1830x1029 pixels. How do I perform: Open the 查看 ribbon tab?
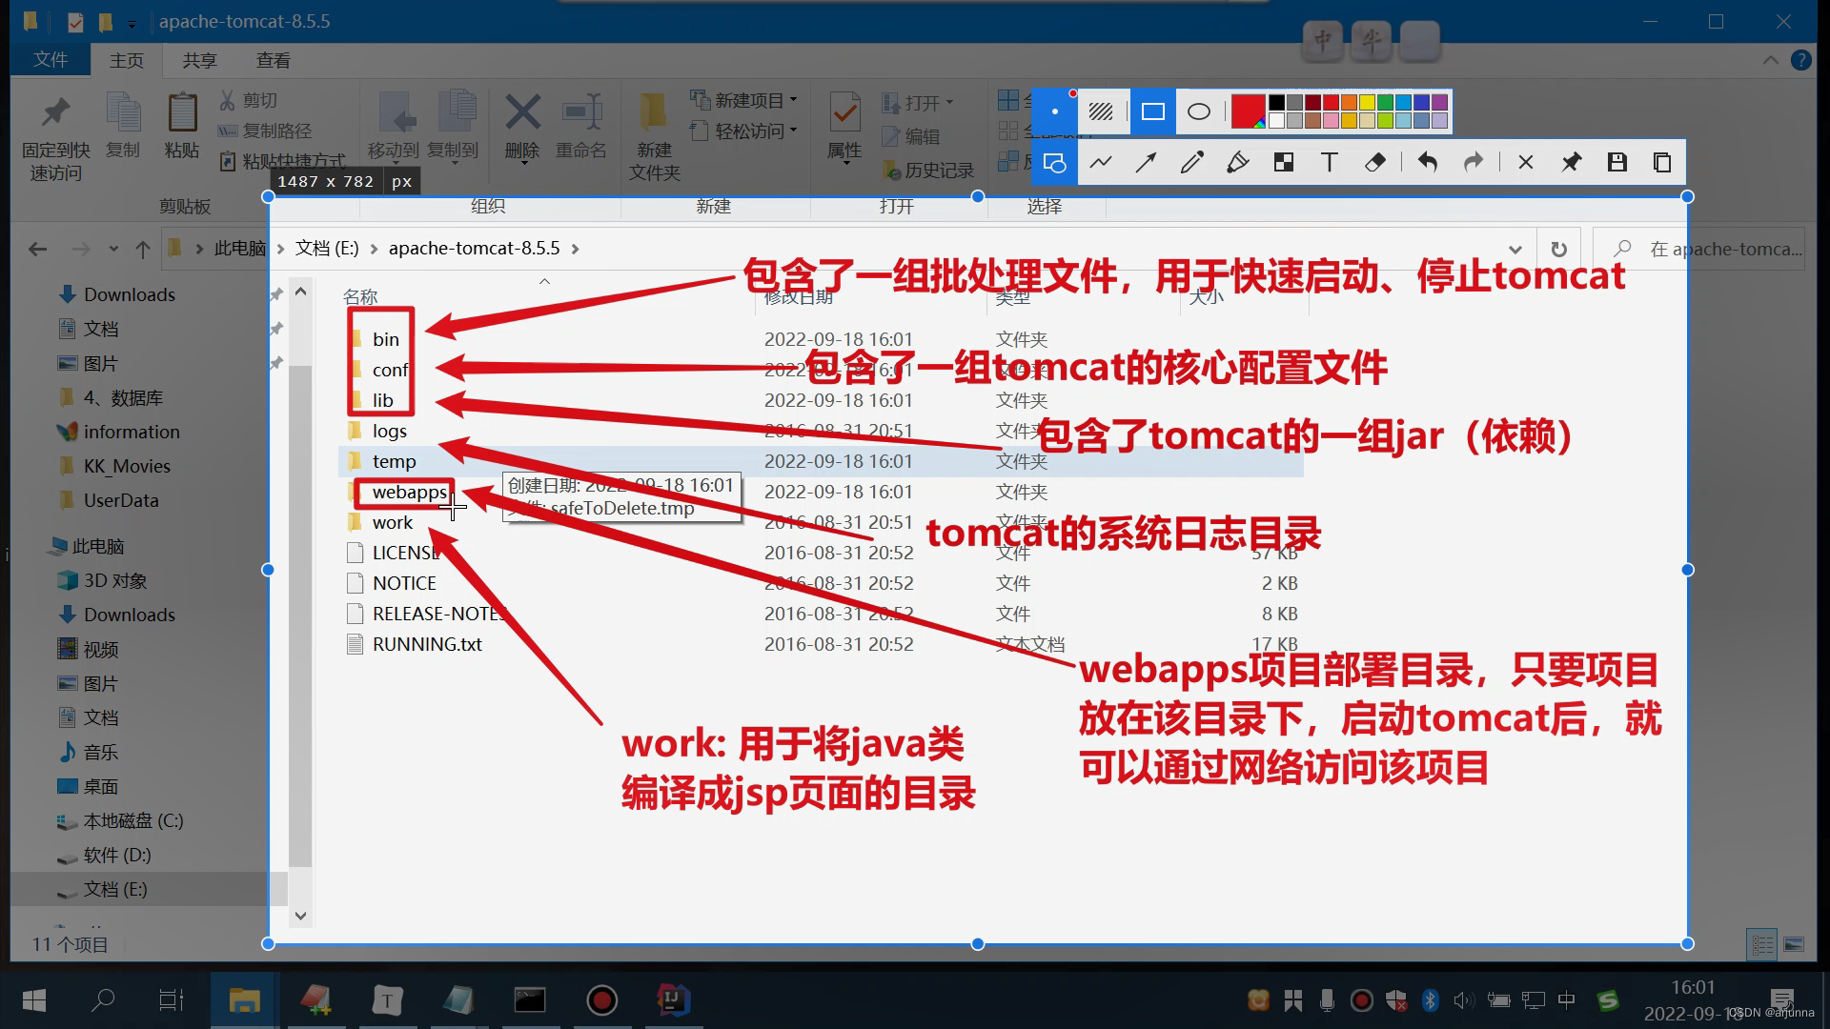tap(273, 60)
